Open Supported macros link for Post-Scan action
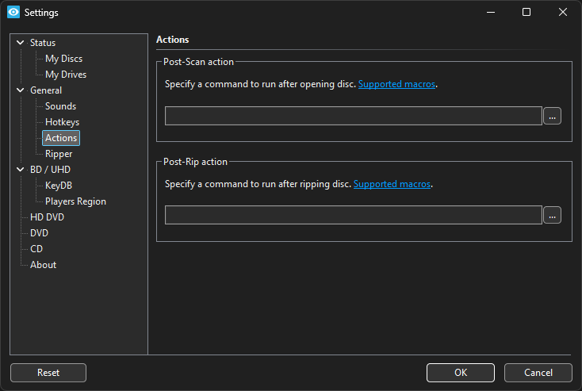 coord(396,84)
